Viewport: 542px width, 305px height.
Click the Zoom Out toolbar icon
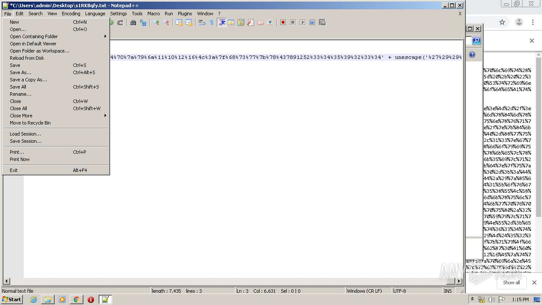pos(166,22)
